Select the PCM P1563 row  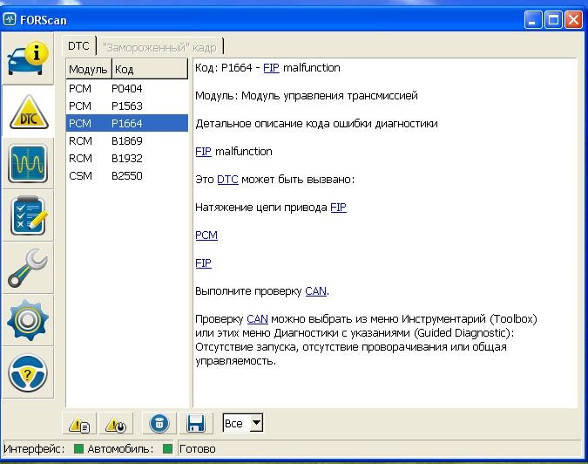127,106
